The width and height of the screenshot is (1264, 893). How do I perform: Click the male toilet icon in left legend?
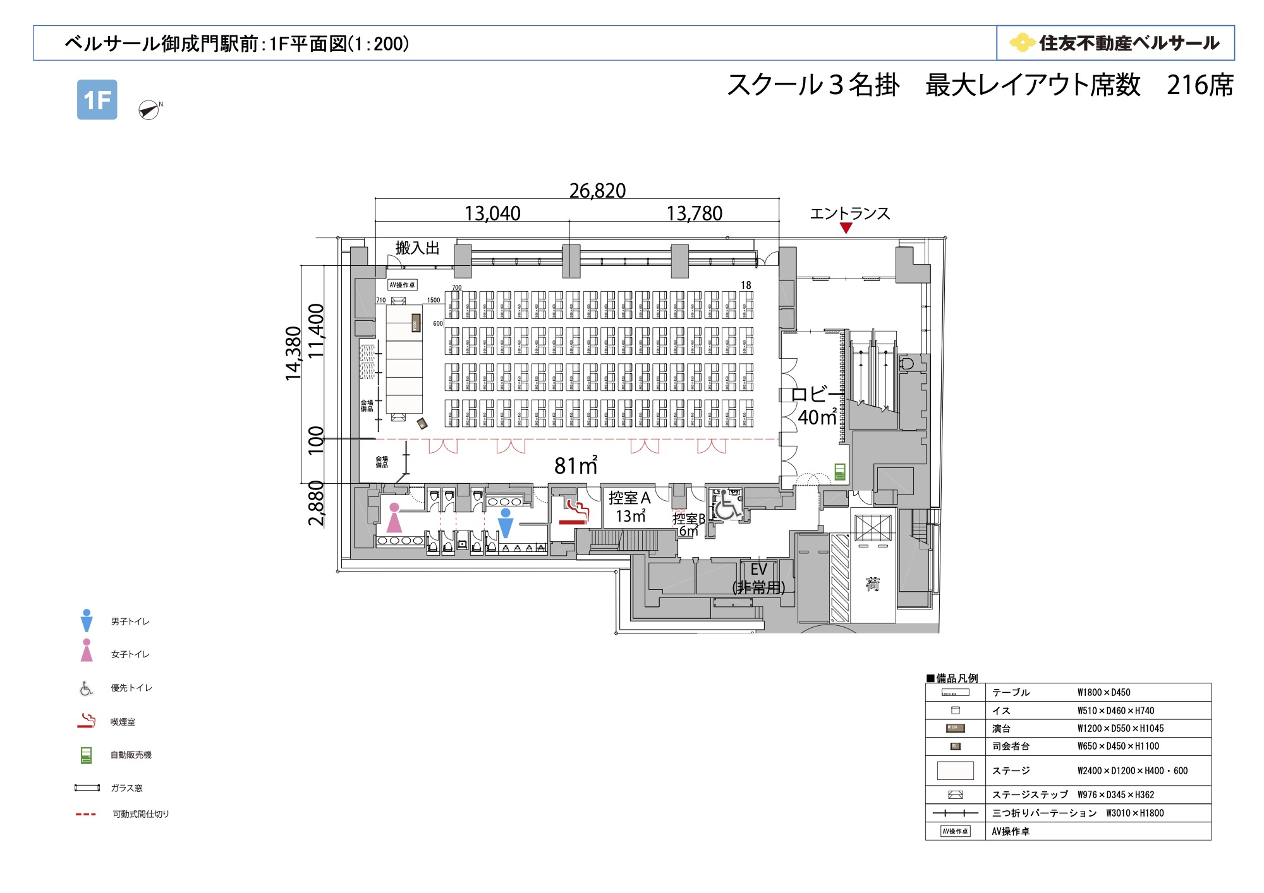[87, 621]
